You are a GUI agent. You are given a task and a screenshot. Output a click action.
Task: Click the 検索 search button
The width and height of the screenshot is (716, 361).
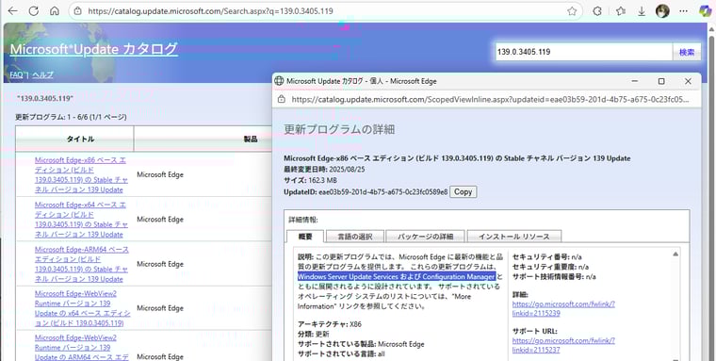686,52
